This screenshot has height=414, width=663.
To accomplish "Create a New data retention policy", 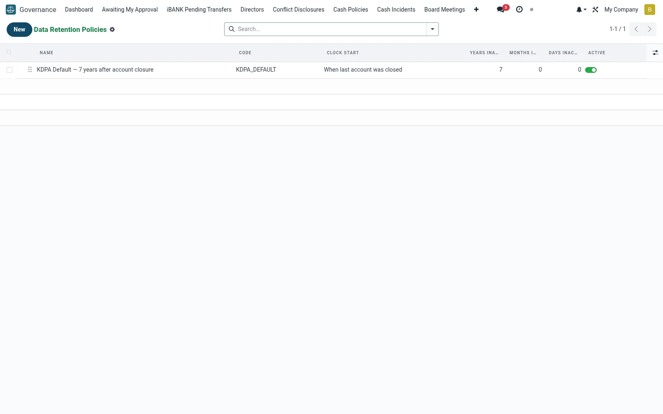I will point(19,29).
